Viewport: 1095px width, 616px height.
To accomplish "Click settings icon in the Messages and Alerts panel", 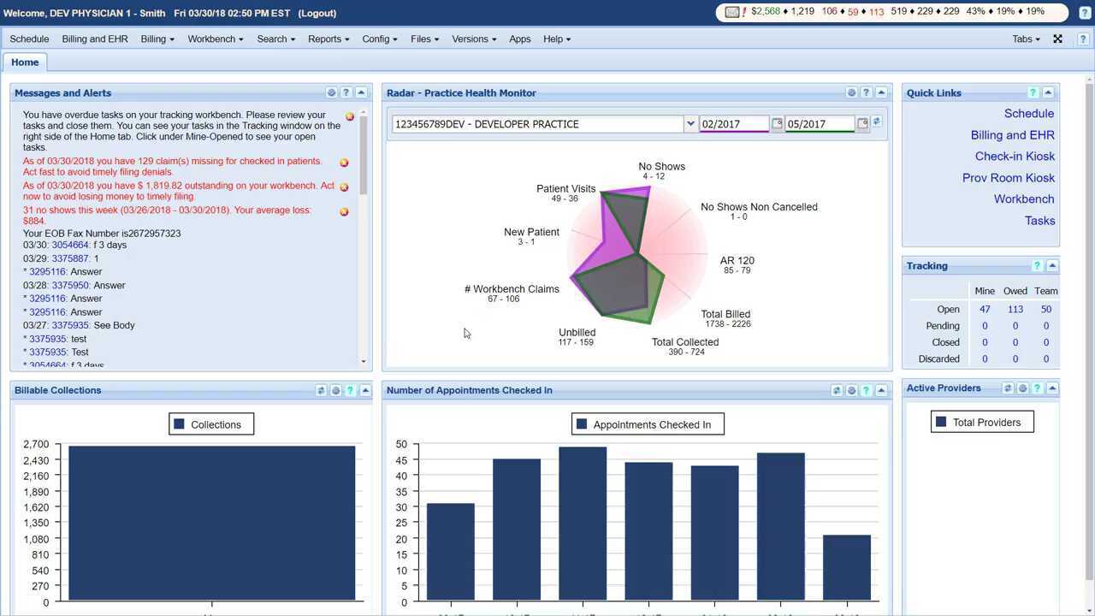I will (x=331, y=93).
